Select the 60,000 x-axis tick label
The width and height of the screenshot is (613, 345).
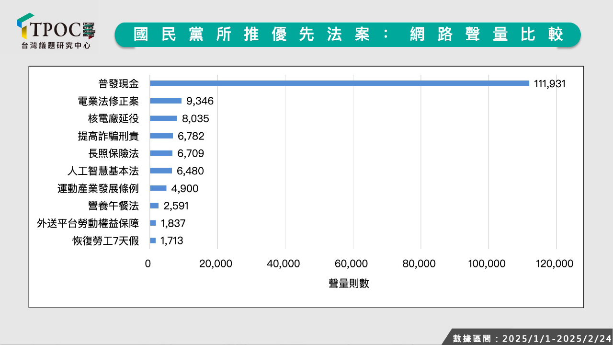[x=353, y=264]
